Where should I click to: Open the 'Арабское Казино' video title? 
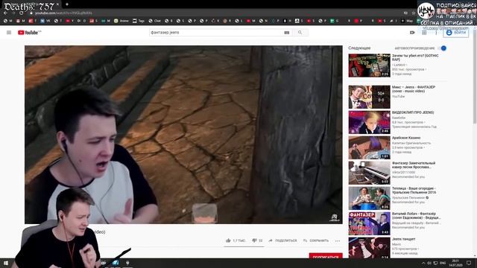pyautogui.click(x=405, y=138)
